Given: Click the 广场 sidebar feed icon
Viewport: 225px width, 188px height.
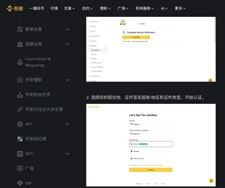Looking at the screenshot, I should pos(20,169).
